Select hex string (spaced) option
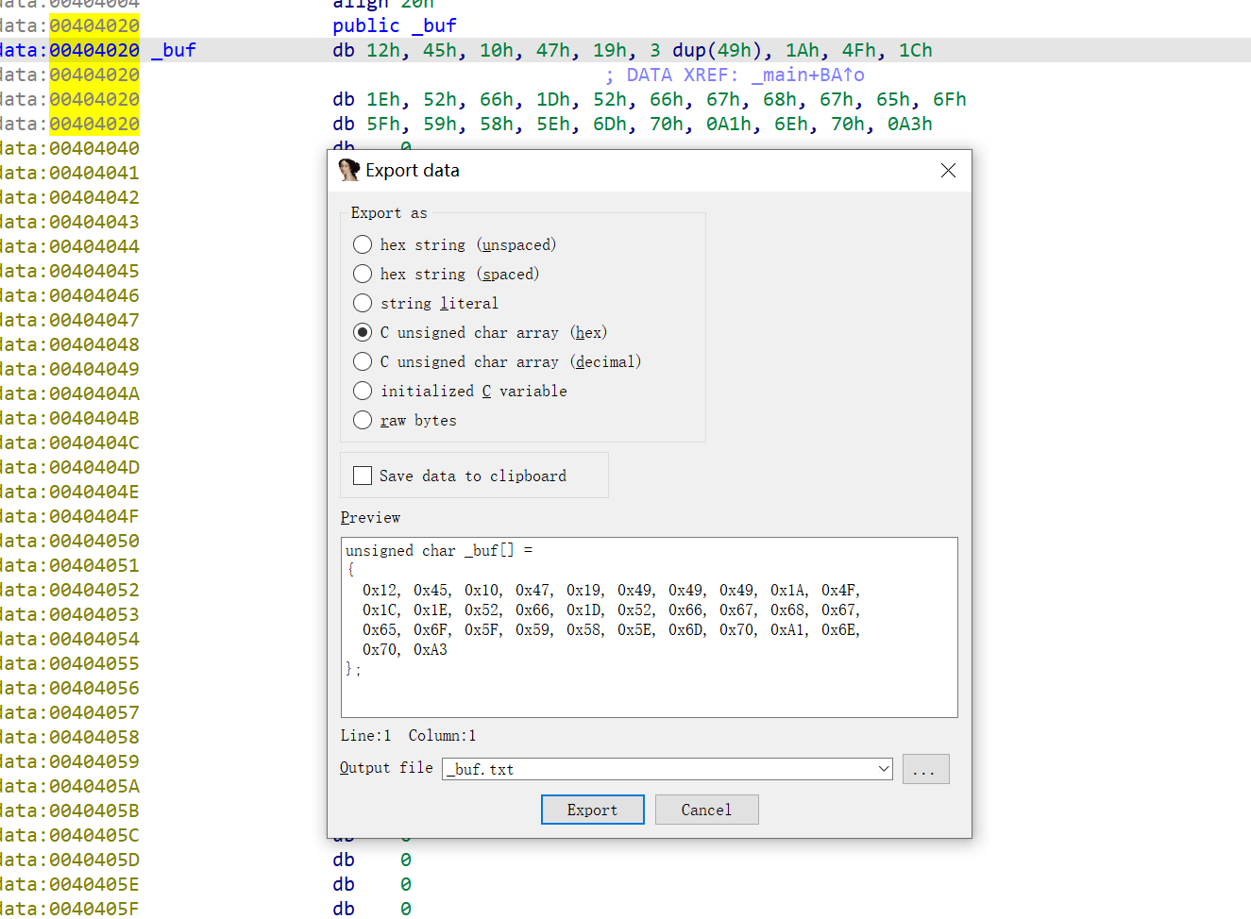1251x919 pixels. (x=363, y=274)
